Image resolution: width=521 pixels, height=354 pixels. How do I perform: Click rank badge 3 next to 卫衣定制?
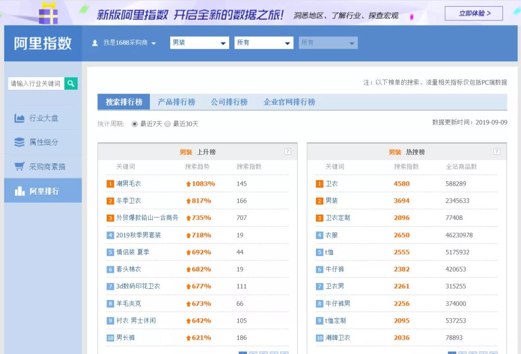319,218
